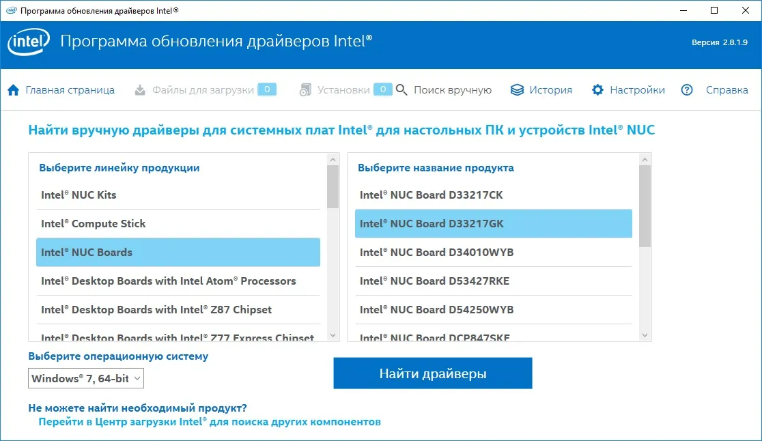Viewport: 762px width, 441px height.
Task: Click the product line list scroll-up arrow
Action: pyautogui.click(x=333, y=159)
